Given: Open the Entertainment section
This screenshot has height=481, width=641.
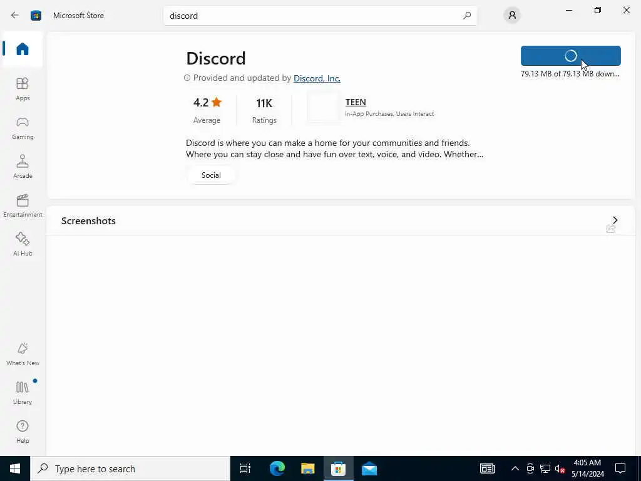Looking at the screenshot, I should 23,205.
